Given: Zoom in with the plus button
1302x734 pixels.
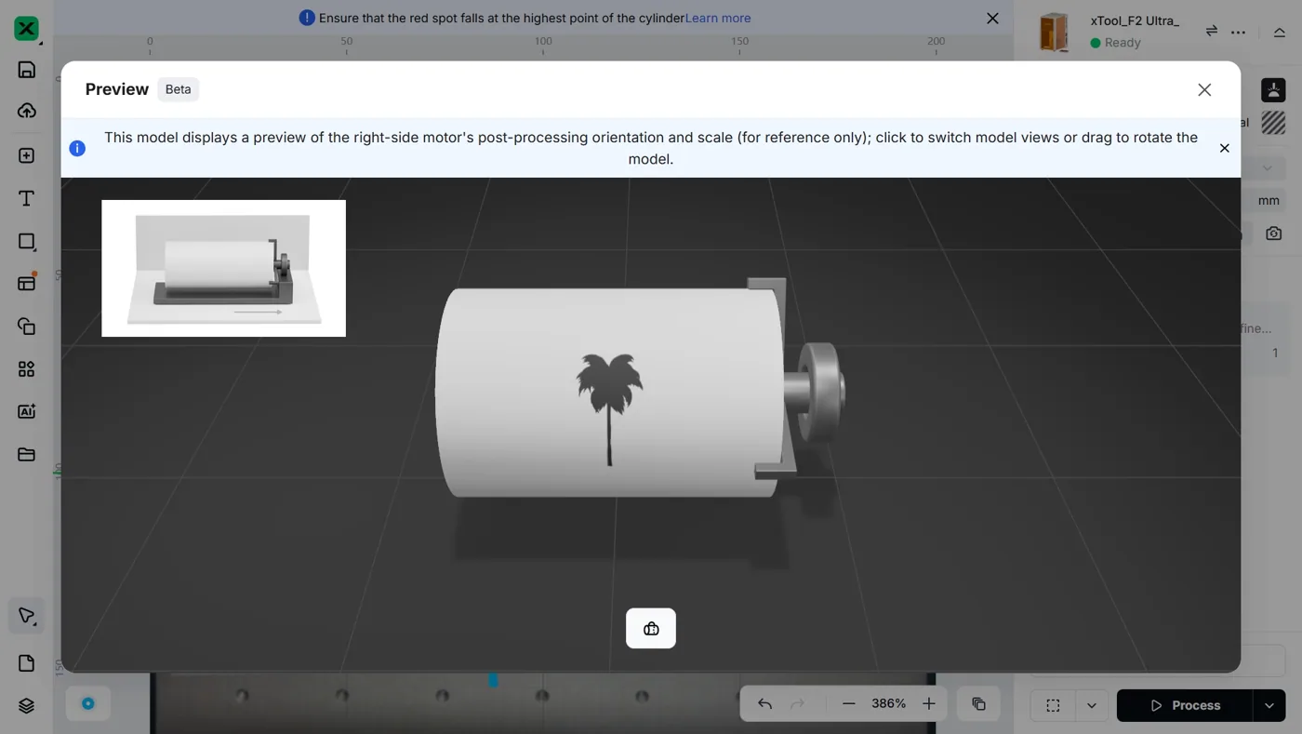Looking at the screenshot, I should pyautogui.click(x=928, y=703).
